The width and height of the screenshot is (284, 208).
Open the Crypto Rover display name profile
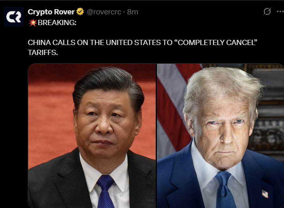51,12
